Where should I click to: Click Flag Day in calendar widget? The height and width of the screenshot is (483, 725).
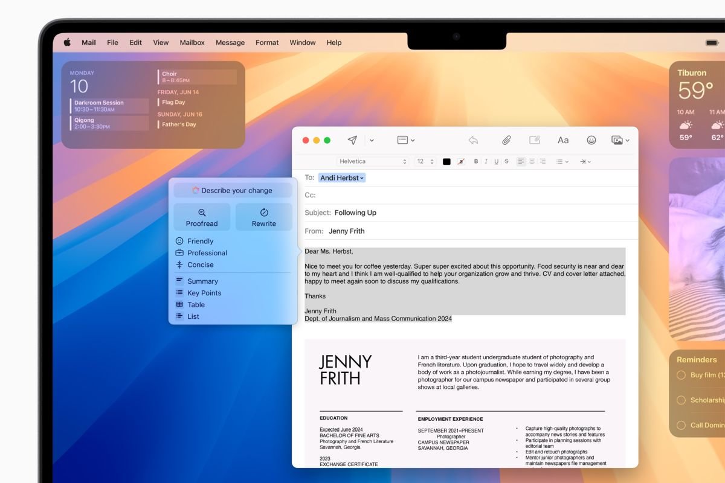(x=173, y=102)
